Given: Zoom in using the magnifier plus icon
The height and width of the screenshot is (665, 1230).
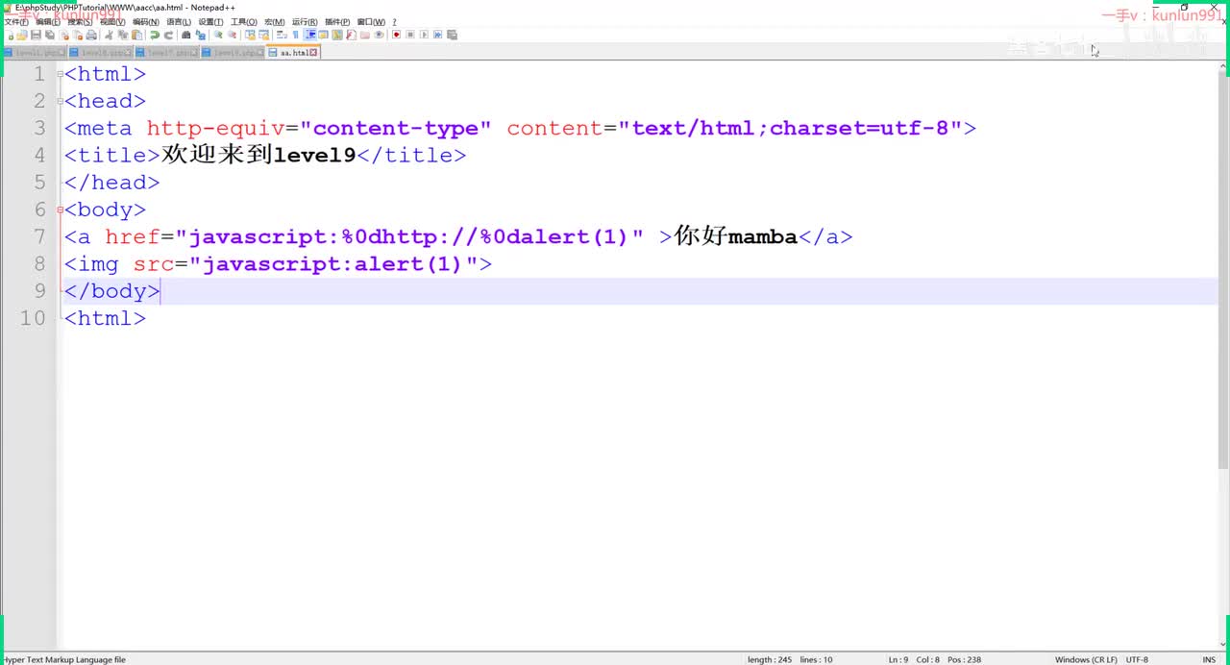Looking at the screenshot, I should pyautogui.click(x=218, y=35).
